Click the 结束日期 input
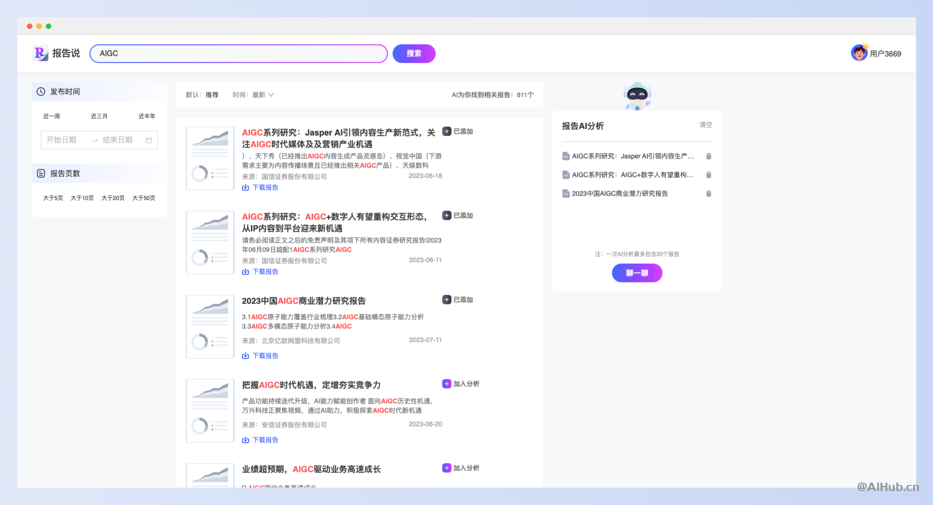Image resolution: width=933 pixels, height=505 pixels. pos(118,140)
